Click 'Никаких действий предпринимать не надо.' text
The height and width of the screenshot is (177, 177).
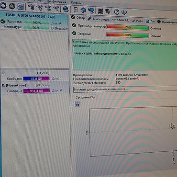[x=102, y=54]
